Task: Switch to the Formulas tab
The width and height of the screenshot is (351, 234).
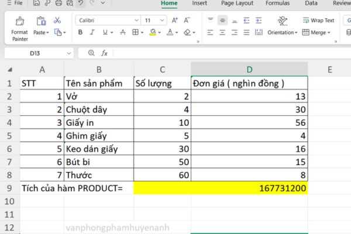Action: (x=277, y=3)
